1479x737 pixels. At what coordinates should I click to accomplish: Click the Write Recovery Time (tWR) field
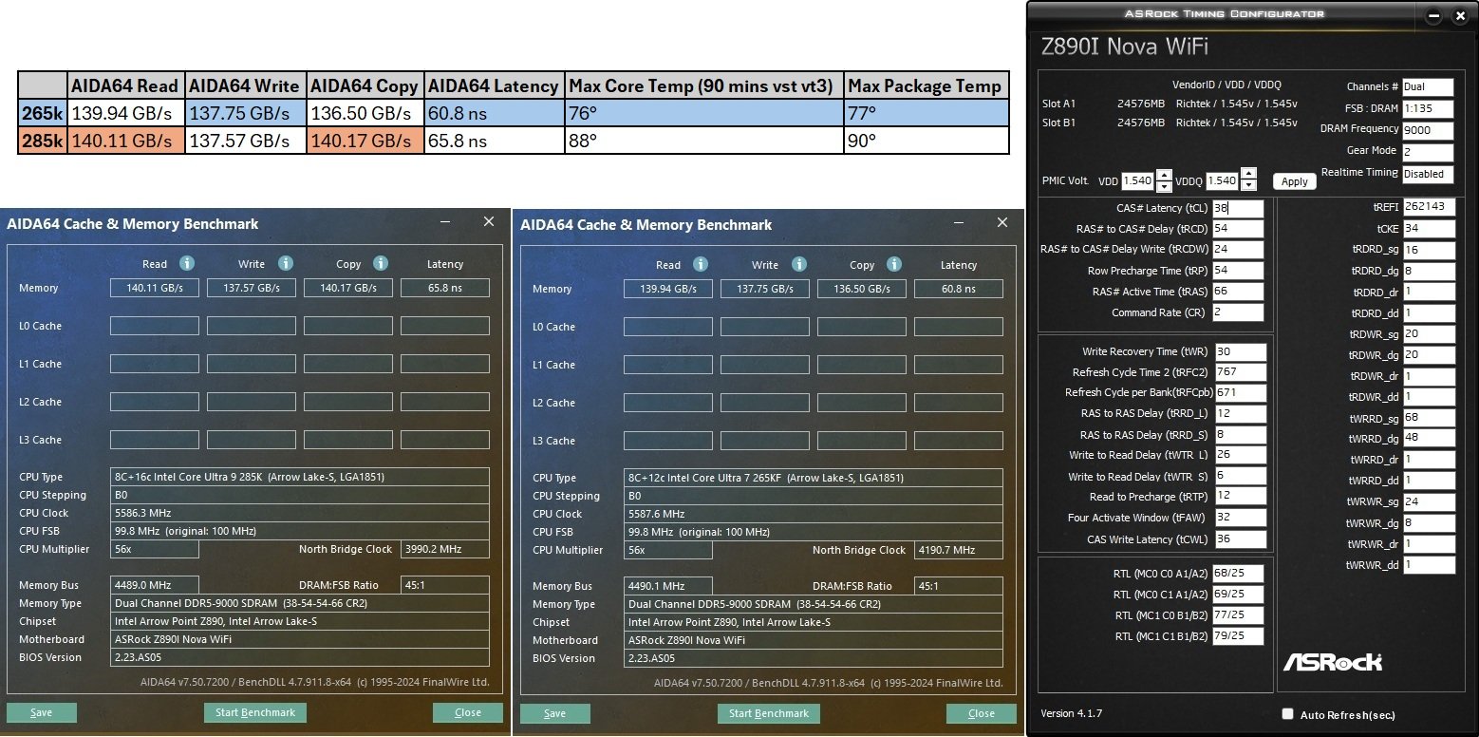pyautogui.click(x=1241, y=351)
